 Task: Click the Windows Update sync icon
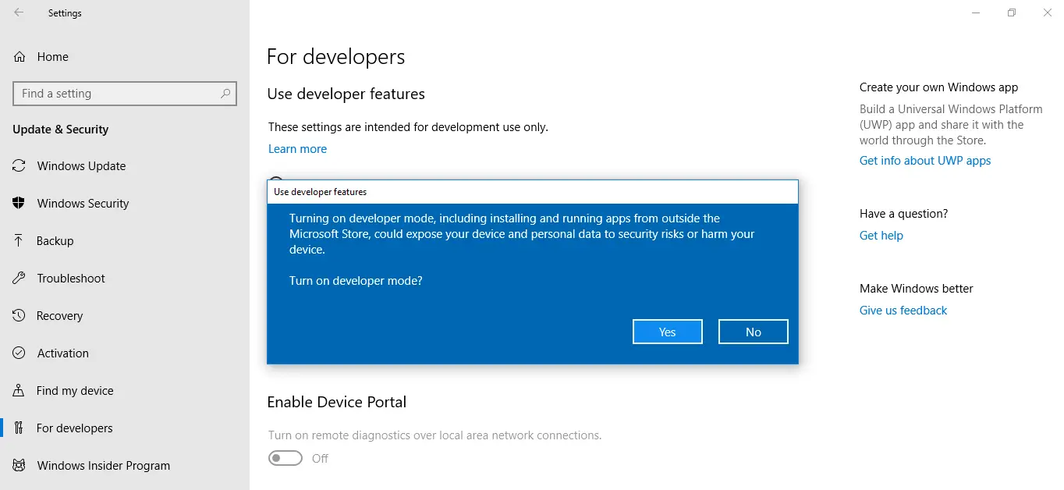pos(20,165)
